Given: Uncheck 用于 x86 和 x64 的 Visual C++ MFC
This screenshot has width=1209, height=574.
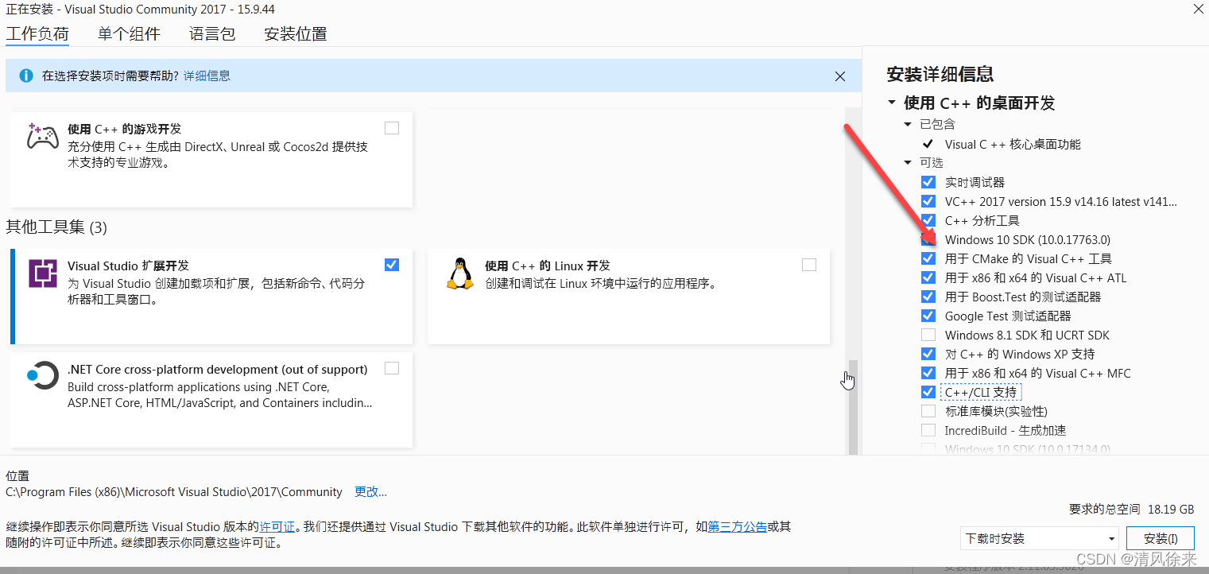Looking at the screenshot, I should click(x=928, y=373).
